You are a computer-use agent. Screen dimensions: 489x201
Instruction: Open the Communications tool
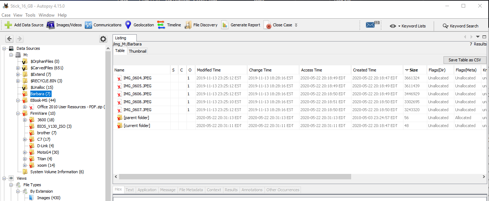click(x=103, y=25)
